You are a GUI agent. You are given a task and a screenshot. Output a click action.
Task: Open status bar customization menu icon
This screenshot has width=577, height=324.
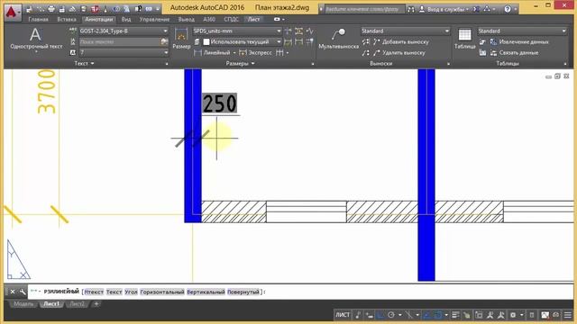pos(568,315)
